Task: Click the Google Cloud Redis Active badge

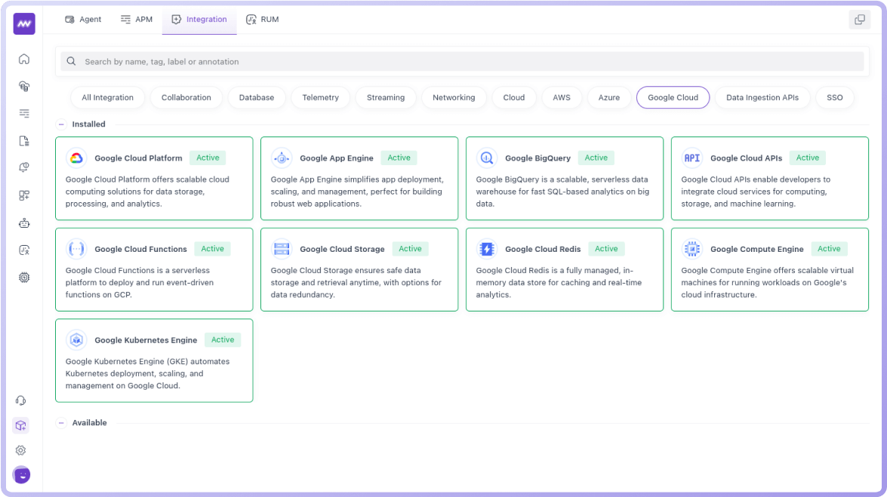Action: (x=606, y=249)
